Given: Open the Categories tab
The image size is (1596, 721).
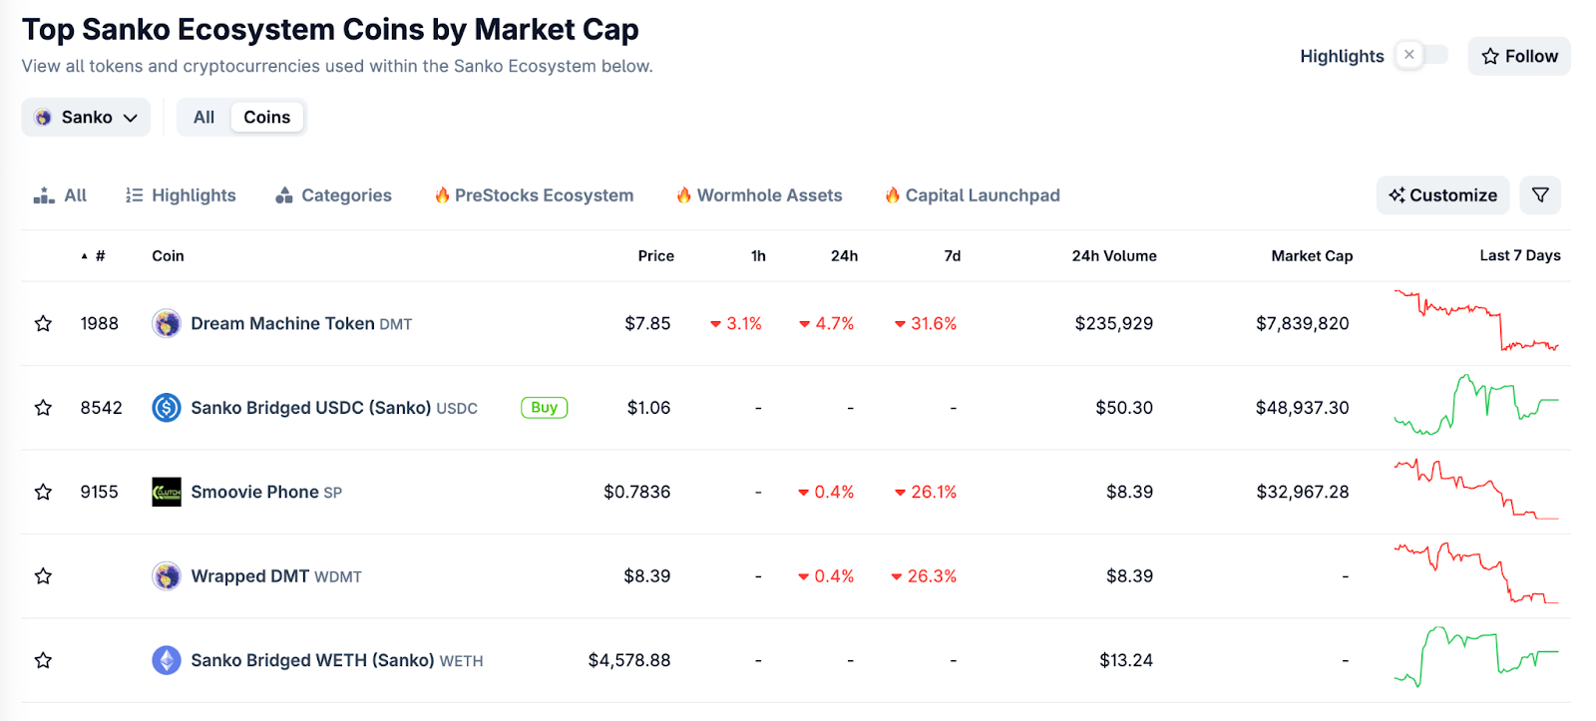Looking at the screenshot, I should (333, 195).
